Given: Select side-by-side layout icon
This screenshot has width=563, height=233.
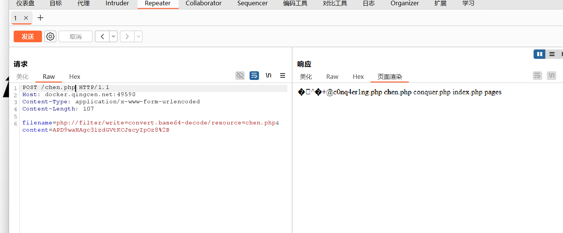Looking at the screenshot, I should (x=540, y=54).
